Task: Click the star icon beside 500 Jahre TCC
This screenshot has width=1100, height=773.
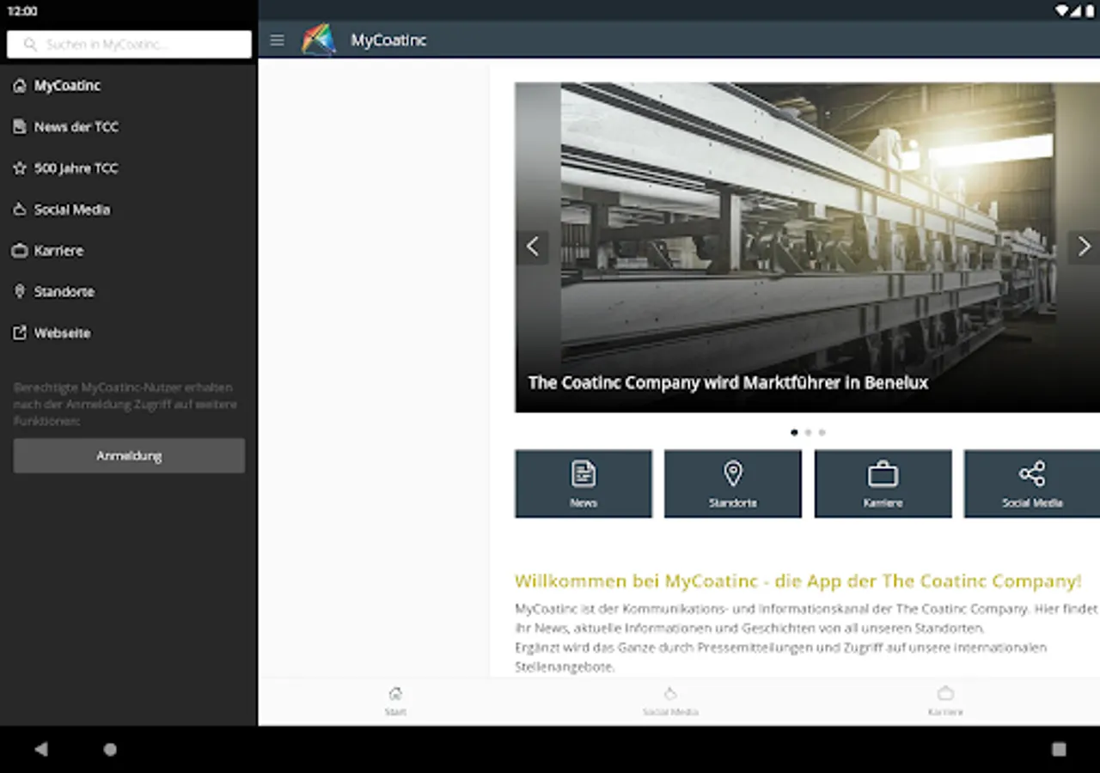Action: [20, 168]
